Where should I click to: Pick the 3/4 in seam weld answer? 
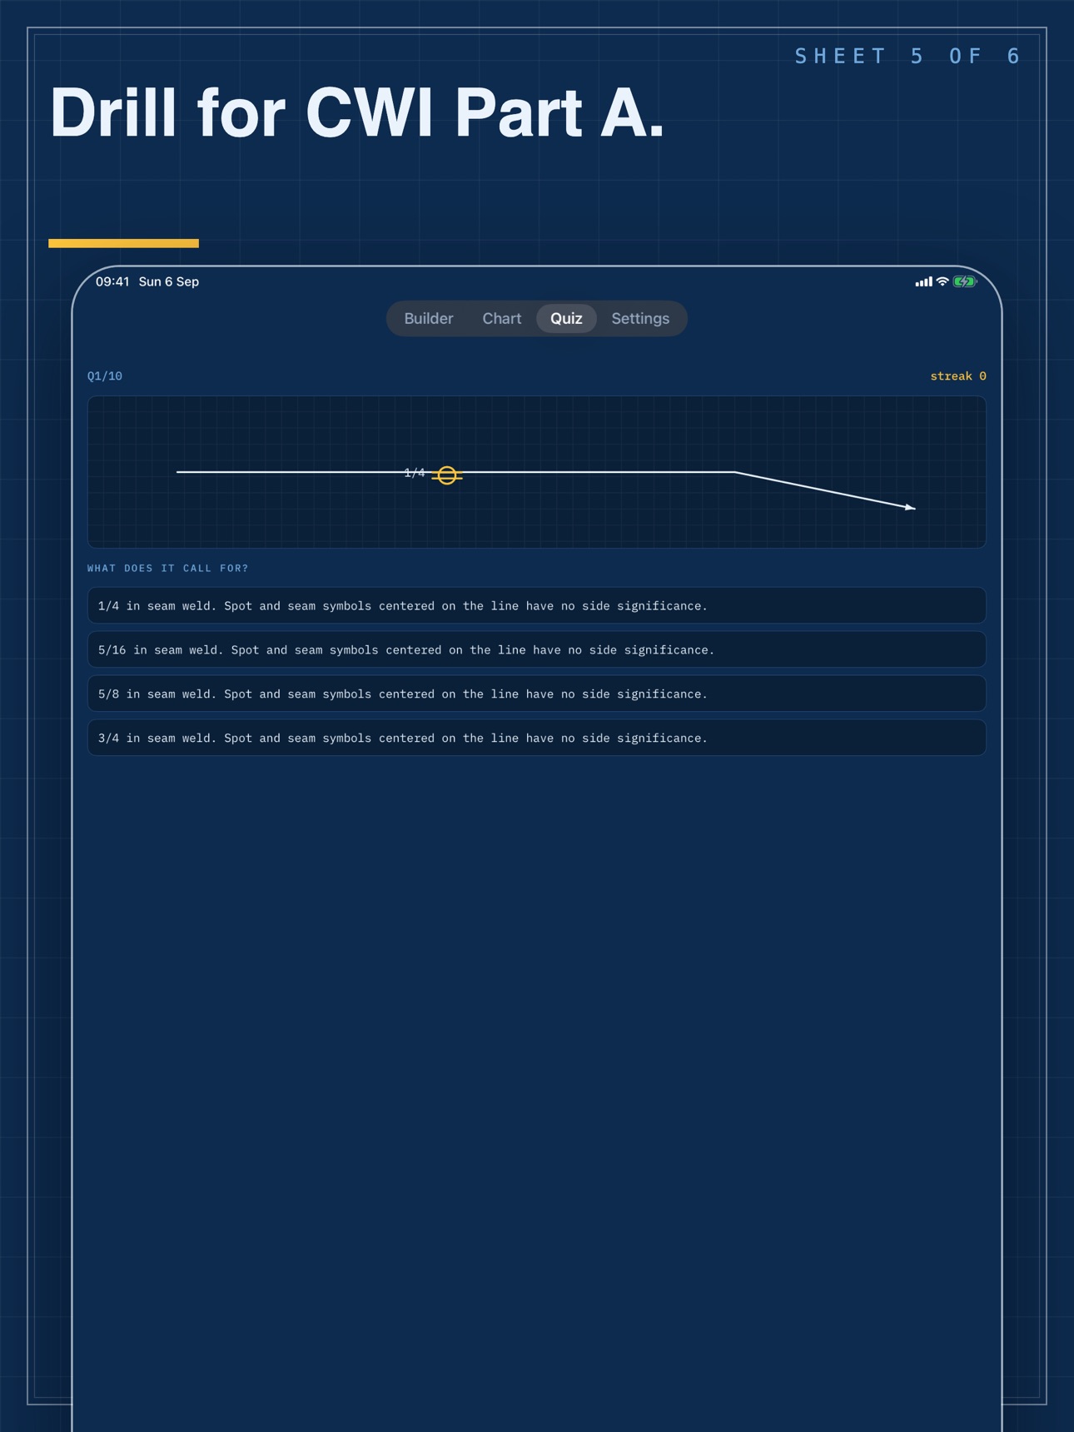tap(537, 738)
